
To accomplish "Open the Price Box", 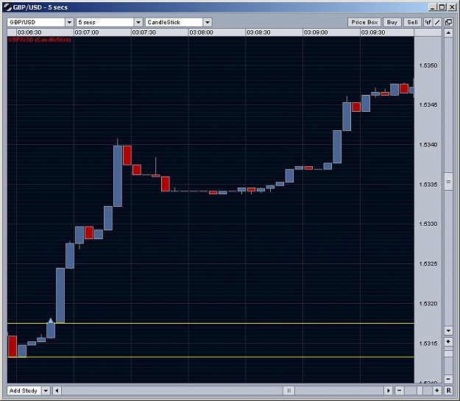I will [364, 22].
